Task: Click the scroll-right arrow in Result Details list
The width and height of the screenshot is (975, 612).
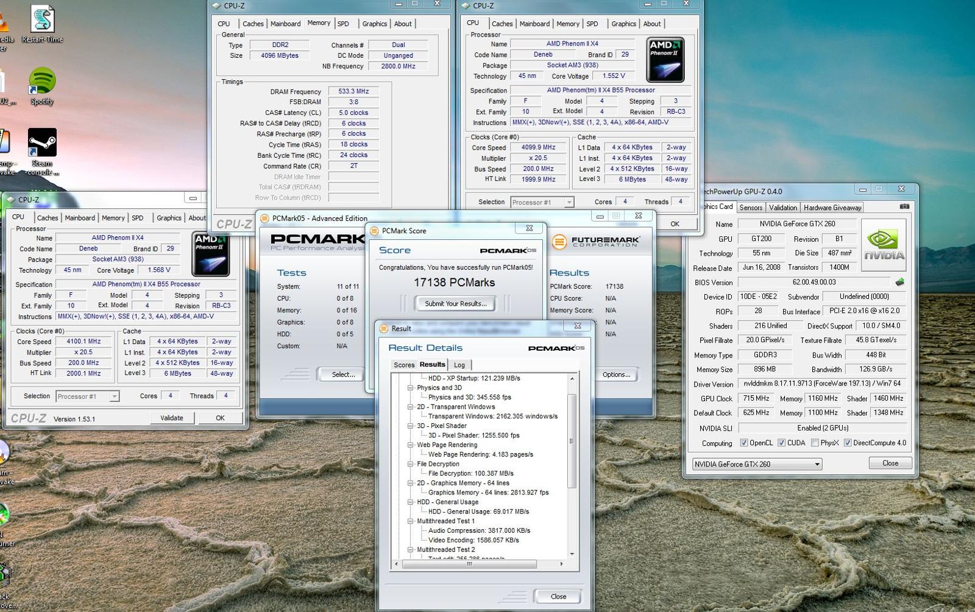Action: tap(562, 564)
